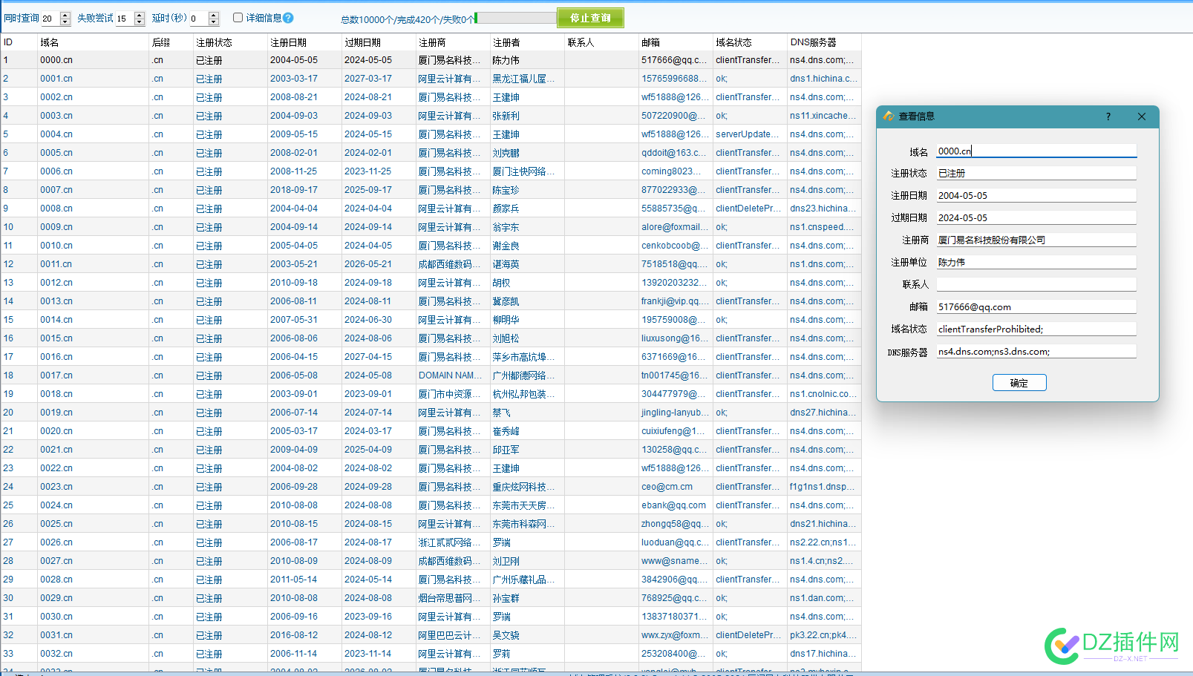Click the DNS cell f1g1ns1.dnsp…

point(823,487)
